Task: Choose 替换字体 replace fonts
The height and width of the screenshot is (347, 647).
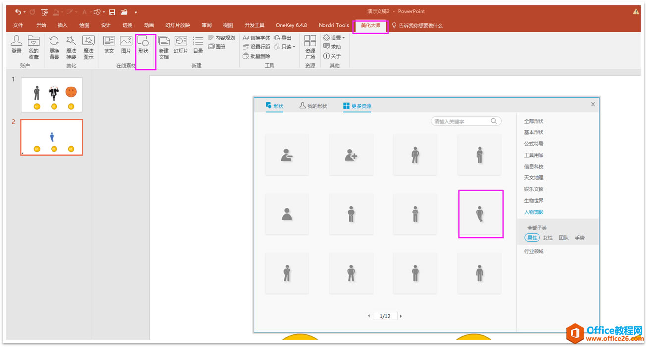Action: pyautogui.click(x=256, y=38)
